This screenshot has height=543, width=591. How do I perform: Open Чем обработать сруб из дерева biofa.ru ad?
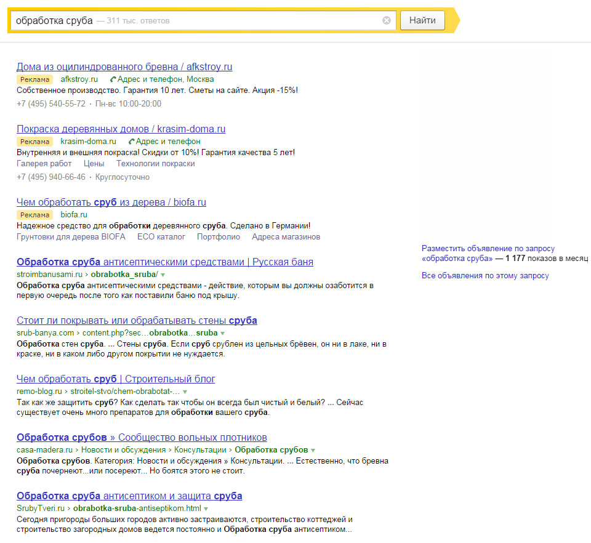tap(111, 203)
